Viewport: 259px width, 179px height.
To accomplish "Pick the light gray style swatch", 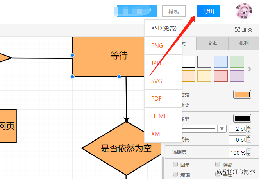I will [204, 62].
